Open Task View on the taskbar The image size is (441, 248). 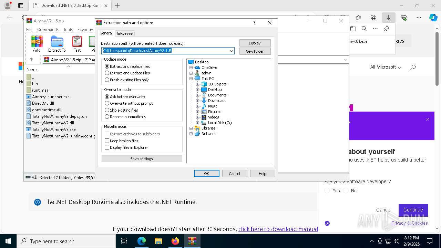pyautogui.click(x=124, y=241)
